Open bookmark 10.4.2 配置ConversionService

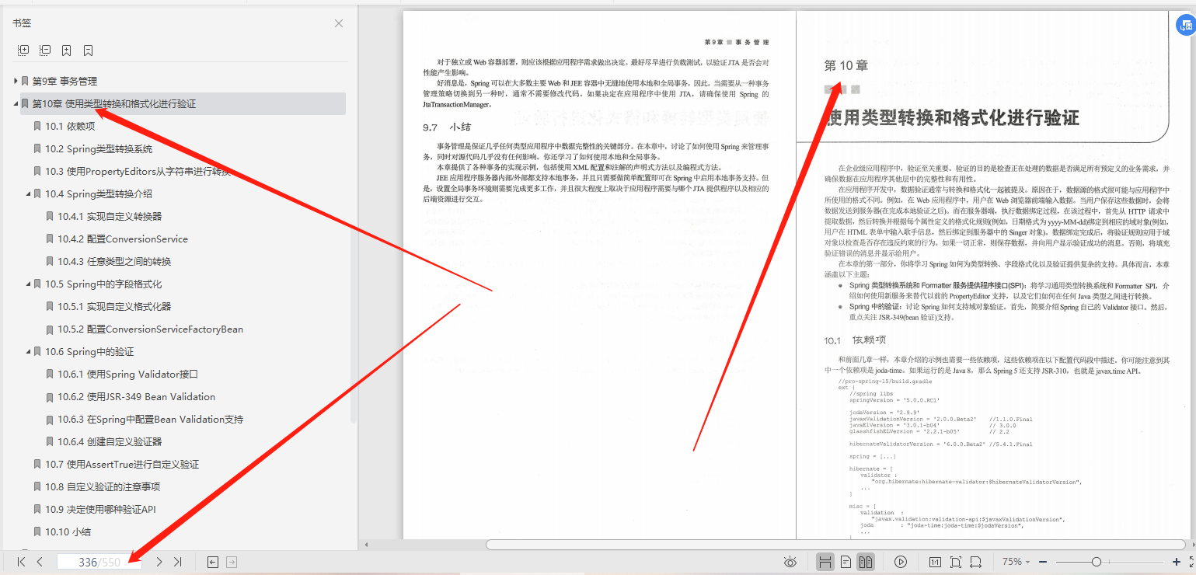click(123, 239)
